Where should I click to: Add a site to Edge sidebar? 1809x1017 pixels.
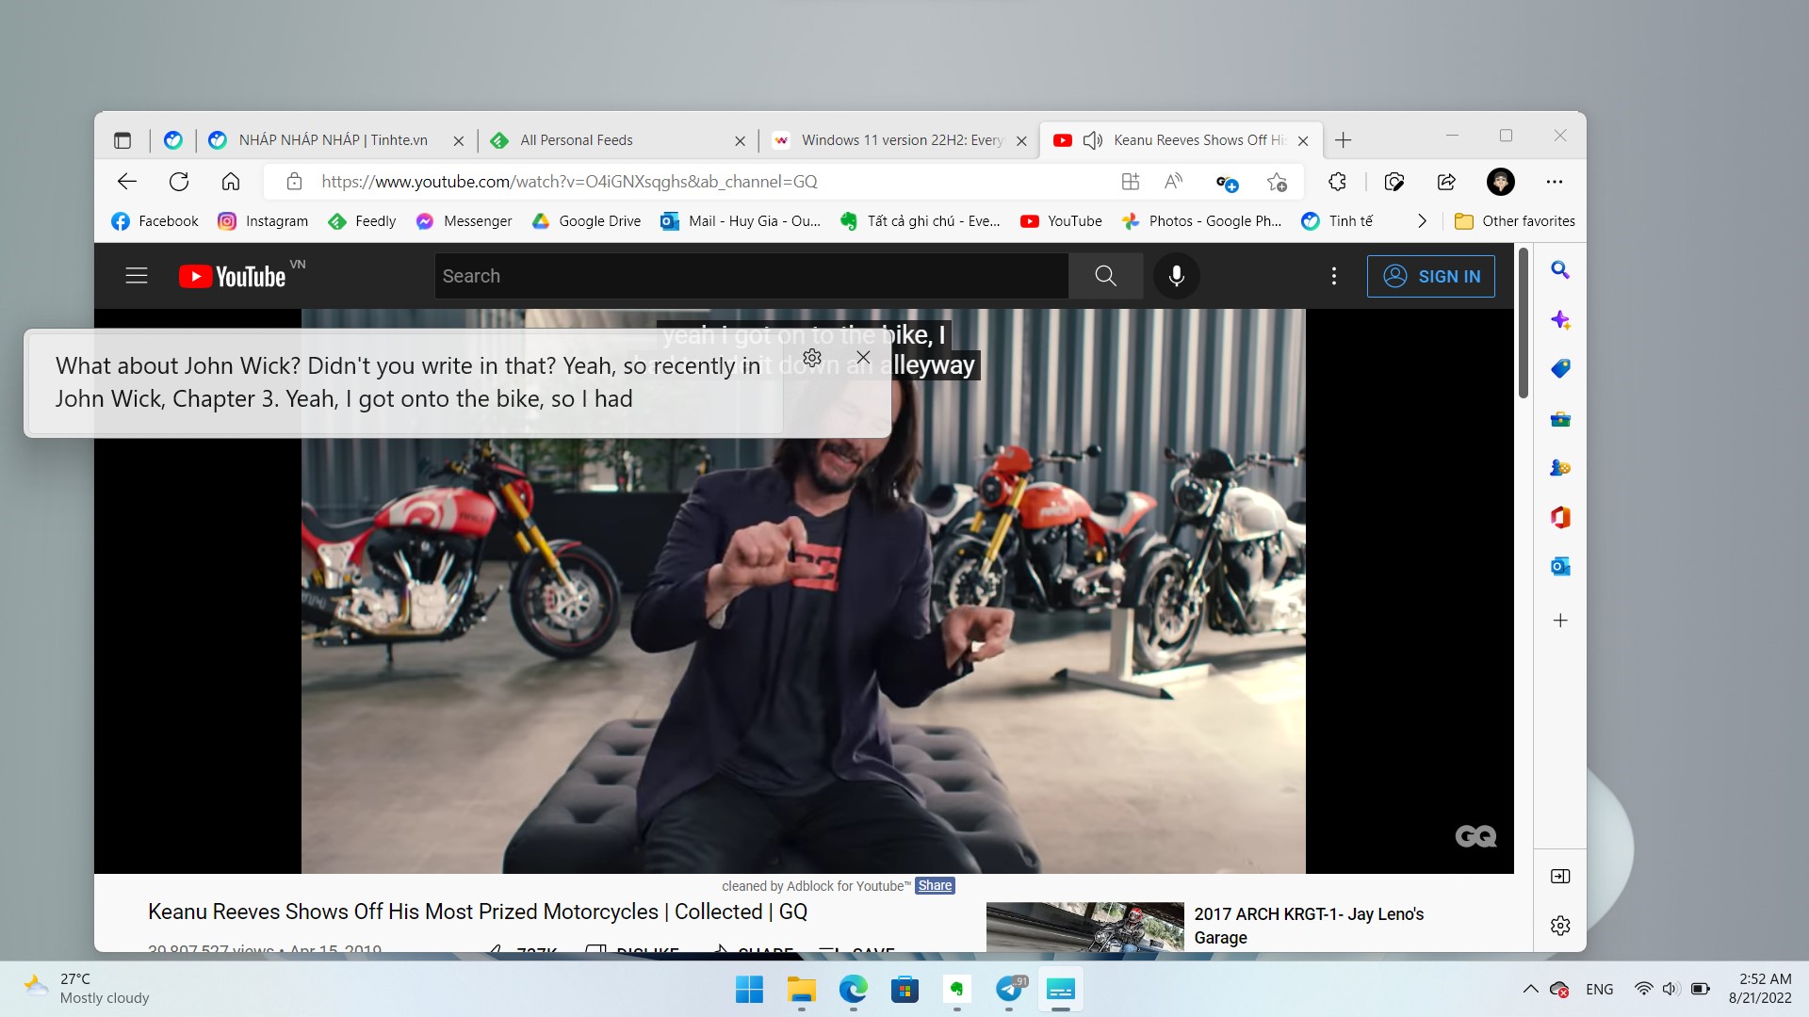[1560, 621]
